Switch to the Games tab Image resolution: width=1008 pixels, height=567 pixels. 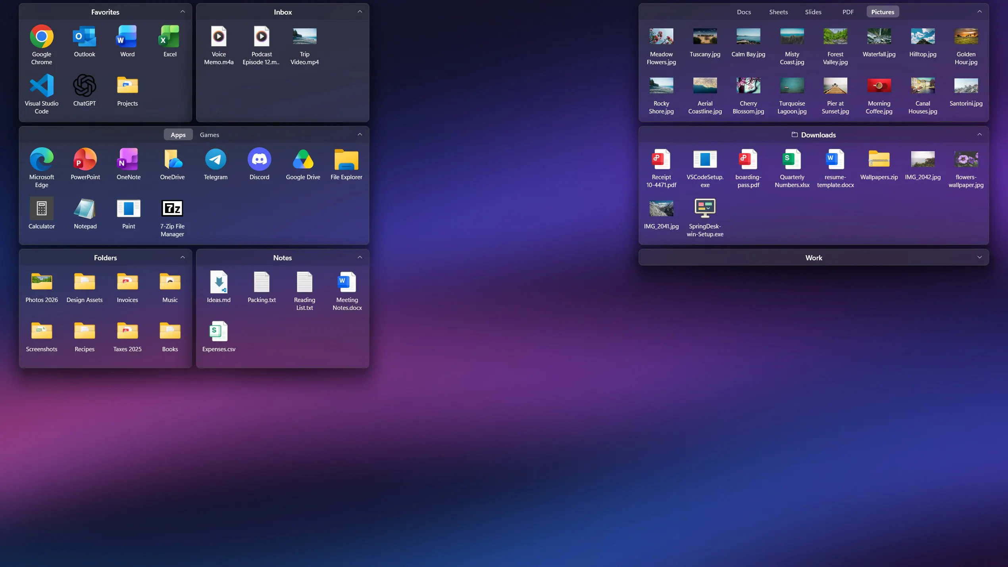pyautogui.click(x=209, y=135)
